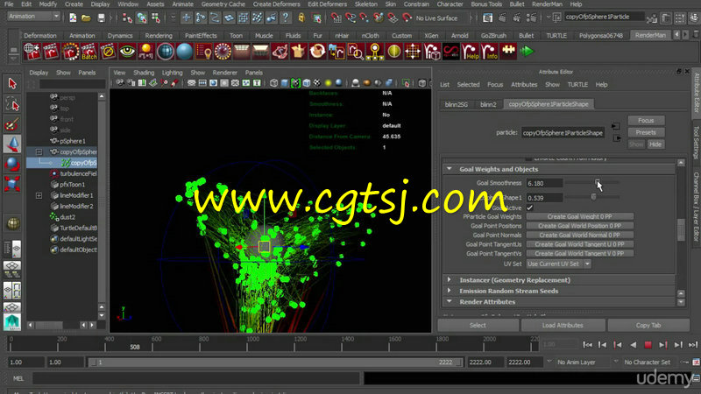Select the arrow Select tool in toolbox

coord(12,83)
